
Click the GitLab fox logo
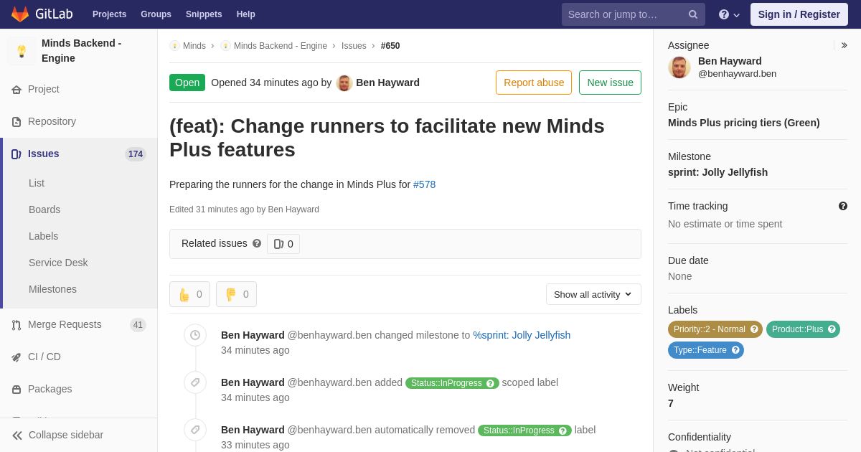20,14
